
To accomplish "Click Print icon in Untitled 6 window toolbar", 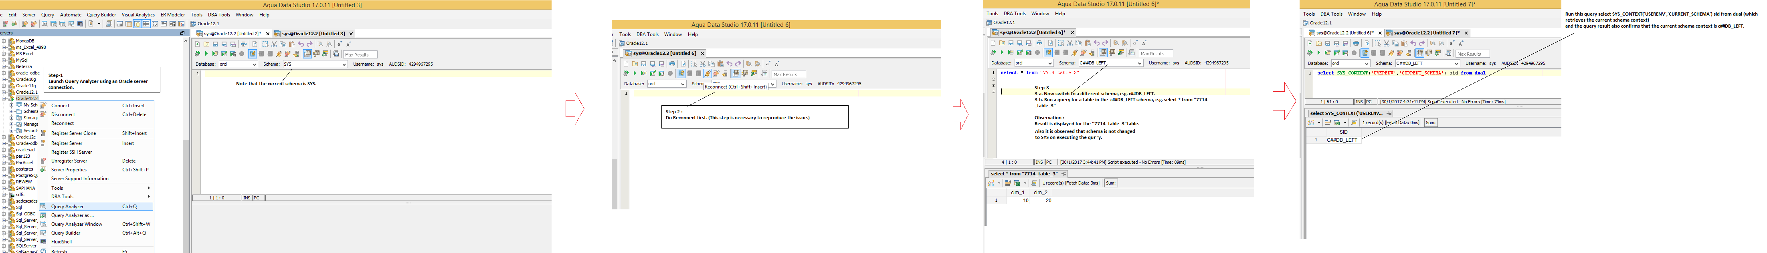I will [672, 64].
